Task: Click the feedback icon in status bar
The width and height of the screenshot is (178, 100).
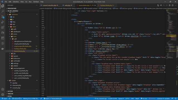Action: point(172,99)
